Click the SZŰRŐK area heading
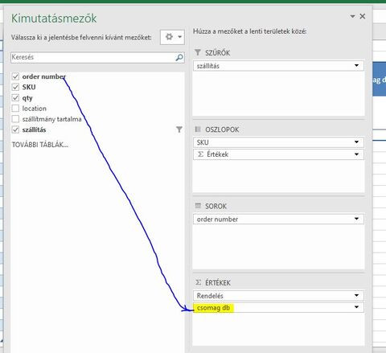The width and height of the screenshot is (386, 353). pyautogui.click(x=218, y=53)
